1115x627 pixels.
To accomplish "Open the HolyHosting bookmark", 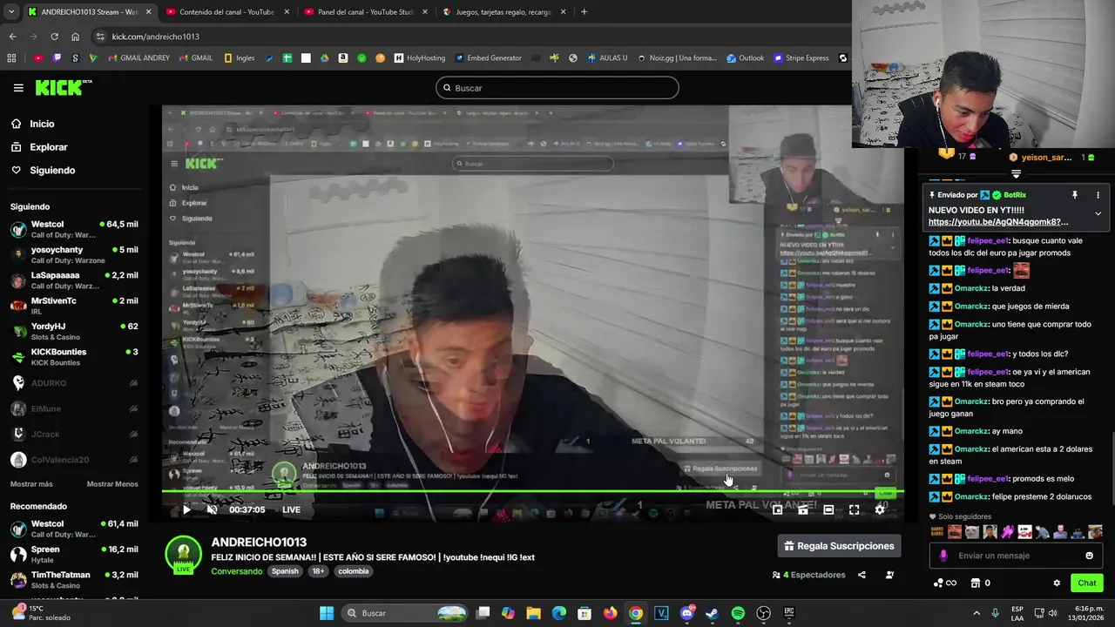I will (420, 58).
